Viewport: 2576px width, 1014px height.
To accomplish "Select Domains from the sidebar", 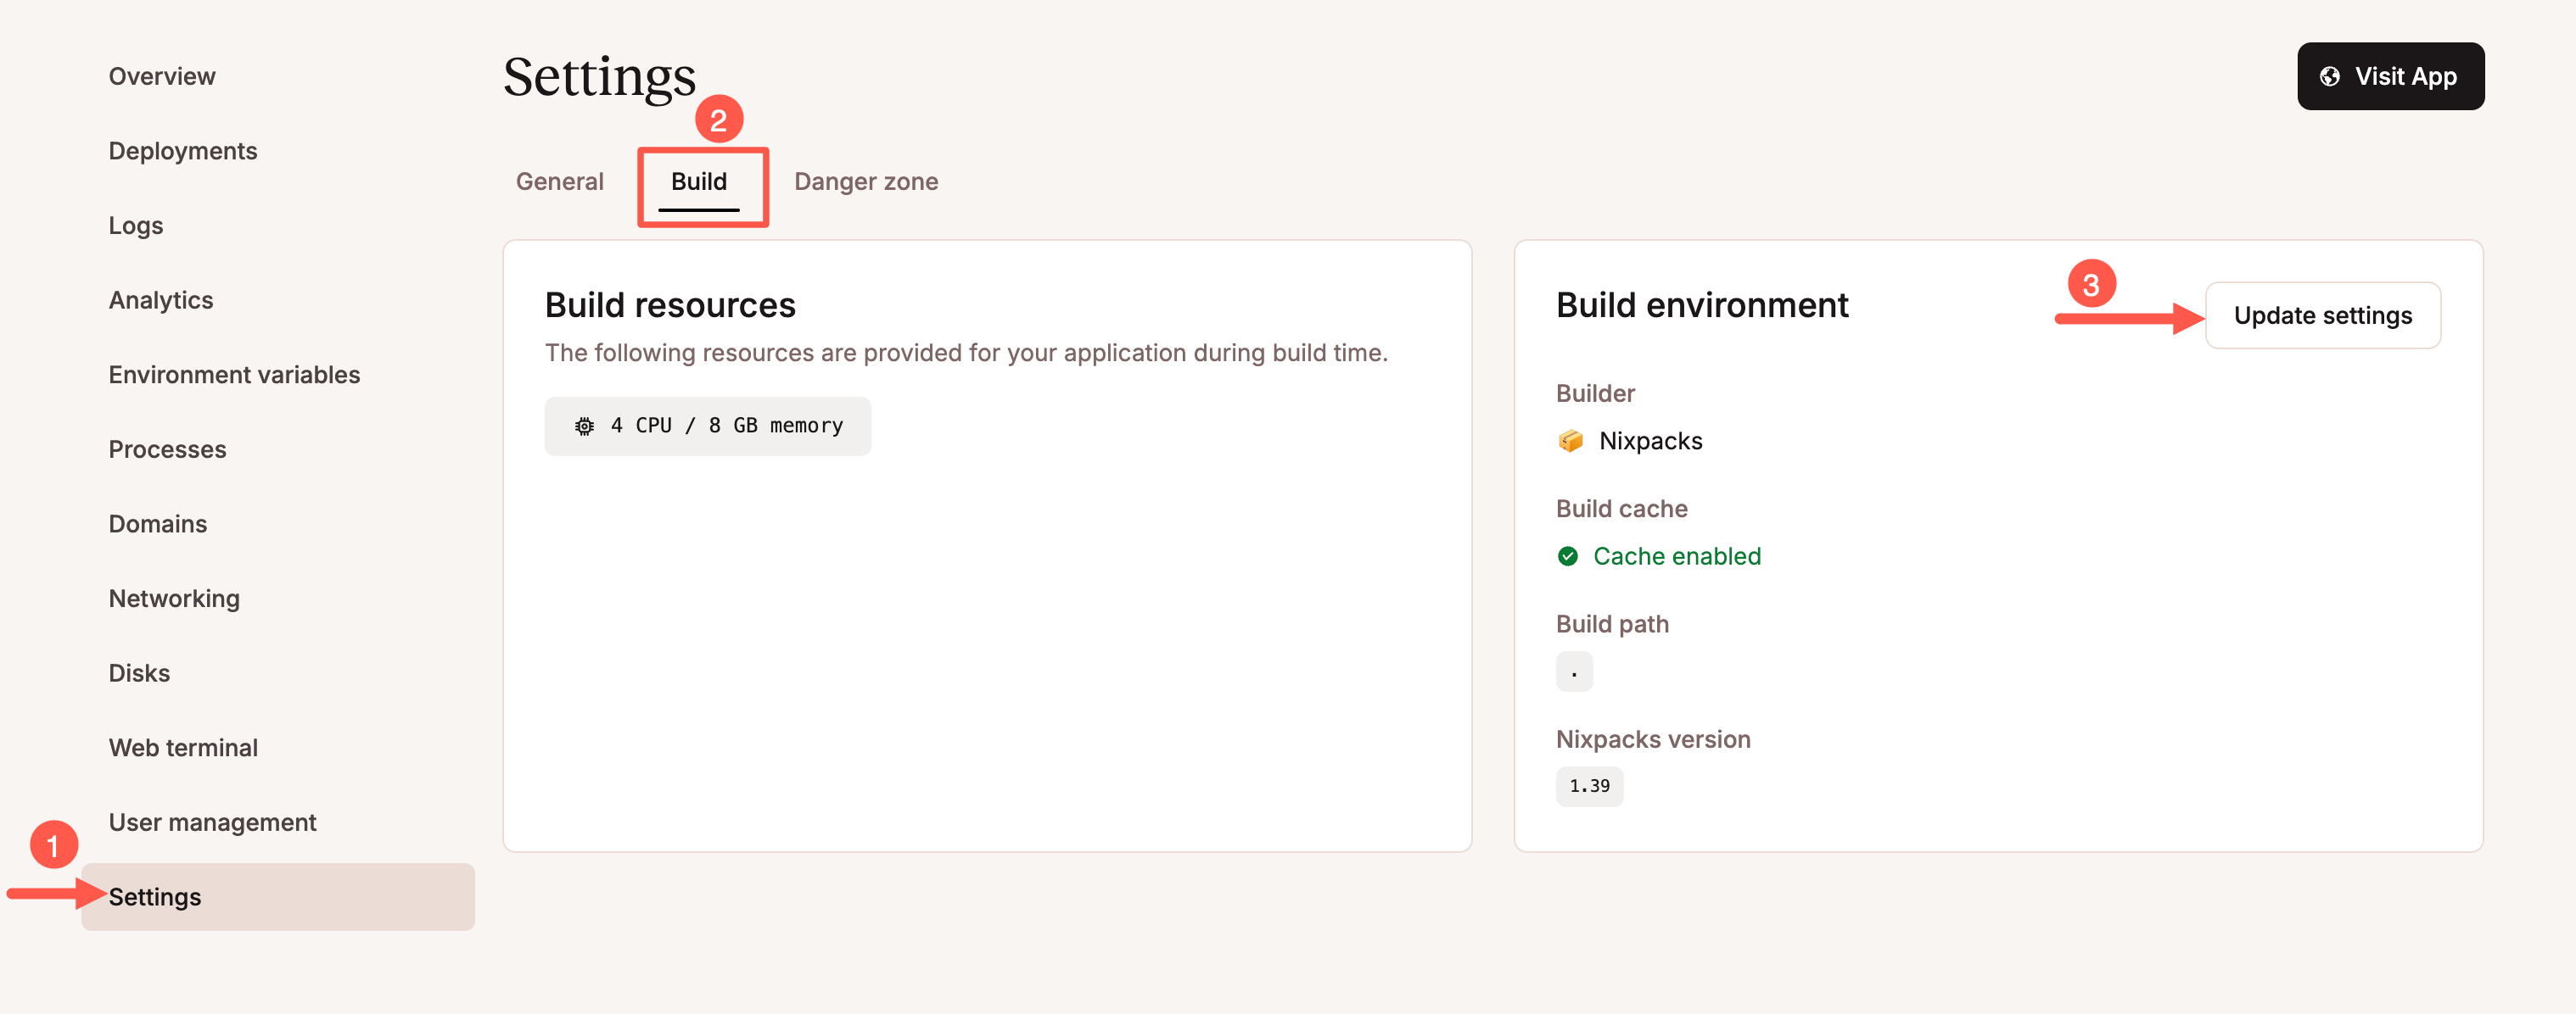I will pyautogui.click(x=157, y=522).
